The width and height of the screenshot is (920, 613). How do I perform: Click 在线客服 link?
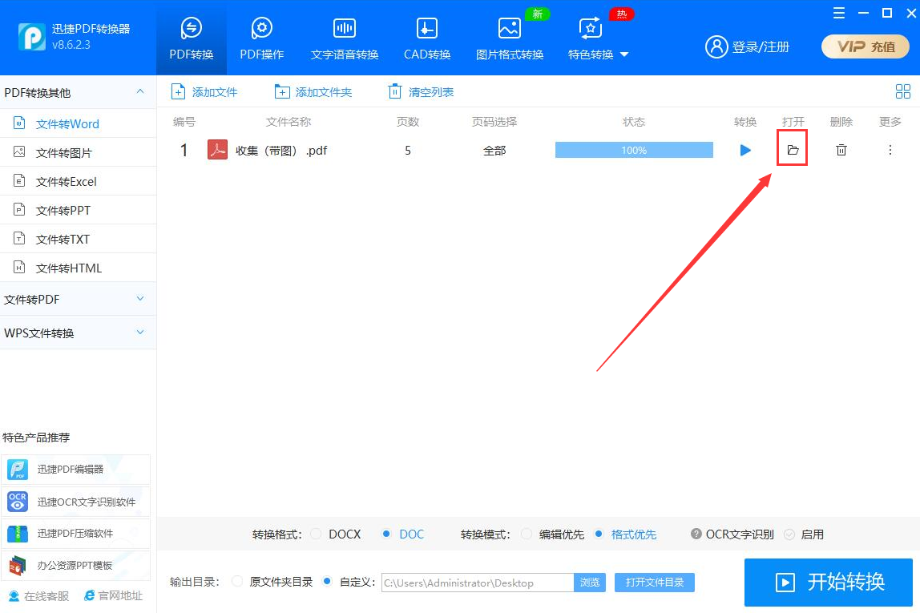point(38,596)
